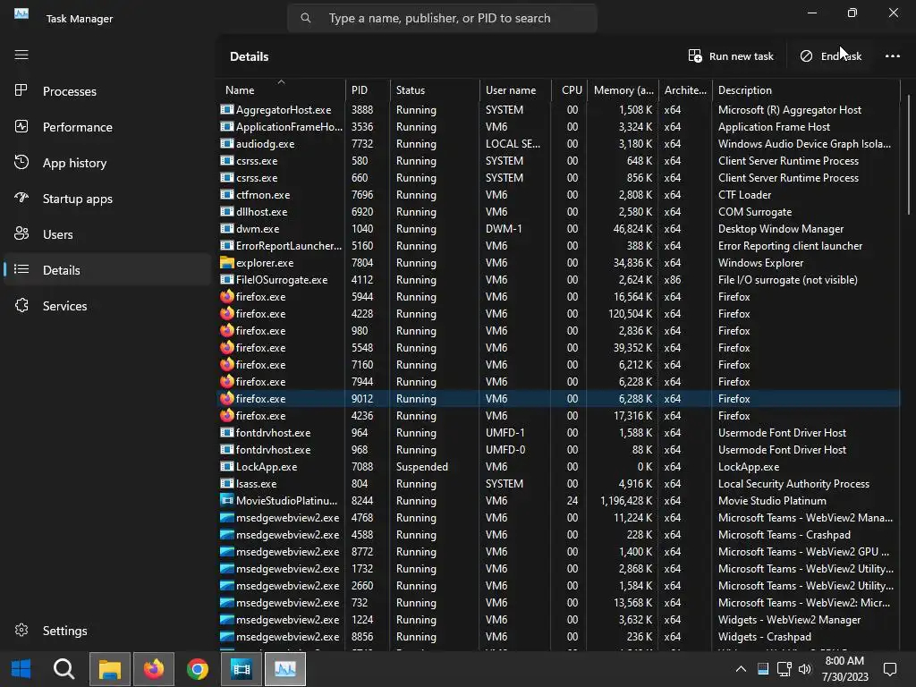Sort by the Memory column header
The height and width of the screenshot is (687, 916).
click(623, 90)
